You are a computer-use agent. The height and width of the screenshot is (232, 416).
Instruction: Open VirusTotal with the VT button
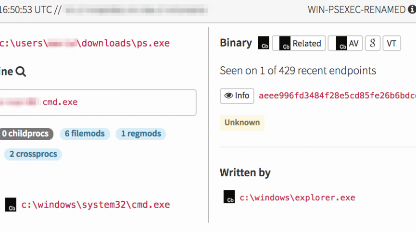click(x=391, y=43)
